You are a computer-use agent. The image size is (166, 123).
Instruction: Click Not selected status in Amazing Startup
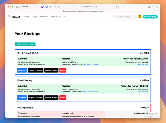point(67,113)
